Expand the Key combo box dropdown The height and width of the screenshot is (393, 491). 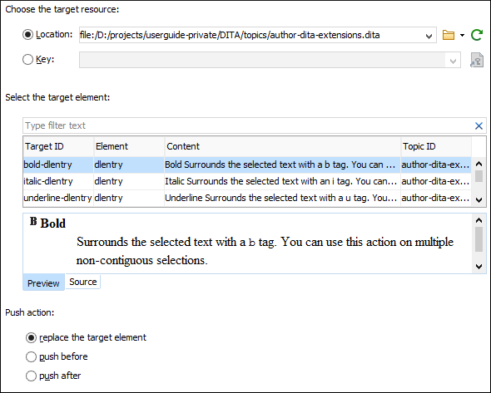[453, 61]
